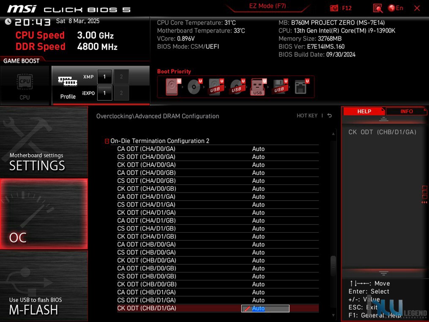This screenshot has width=429, height=322.
Task: Select the network boot device icon
Action: point(301,87)
